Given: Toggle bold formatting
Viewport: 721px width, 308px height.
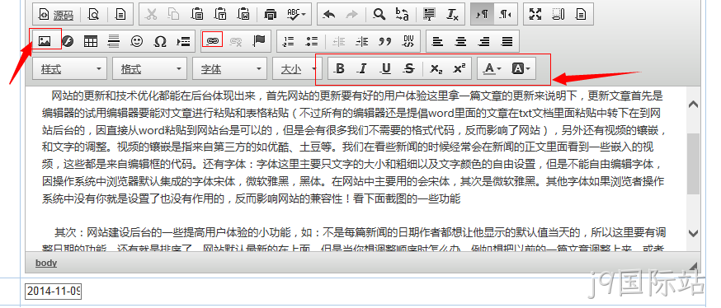Looking at the screenshot, I should [340, 69].
